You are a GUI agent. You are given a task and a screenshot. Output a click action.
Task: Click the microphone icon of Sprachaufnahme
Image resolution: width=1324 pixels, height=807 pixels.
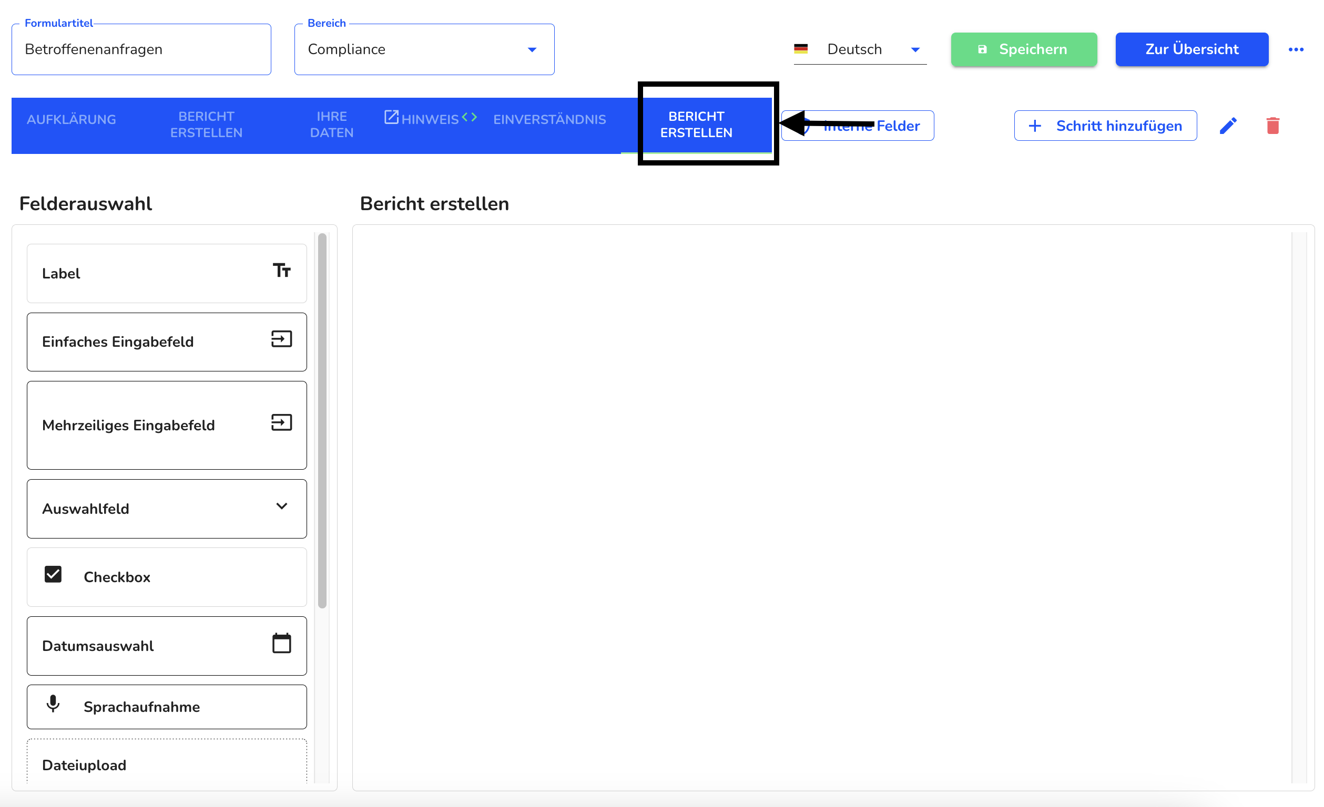[53, 703]
